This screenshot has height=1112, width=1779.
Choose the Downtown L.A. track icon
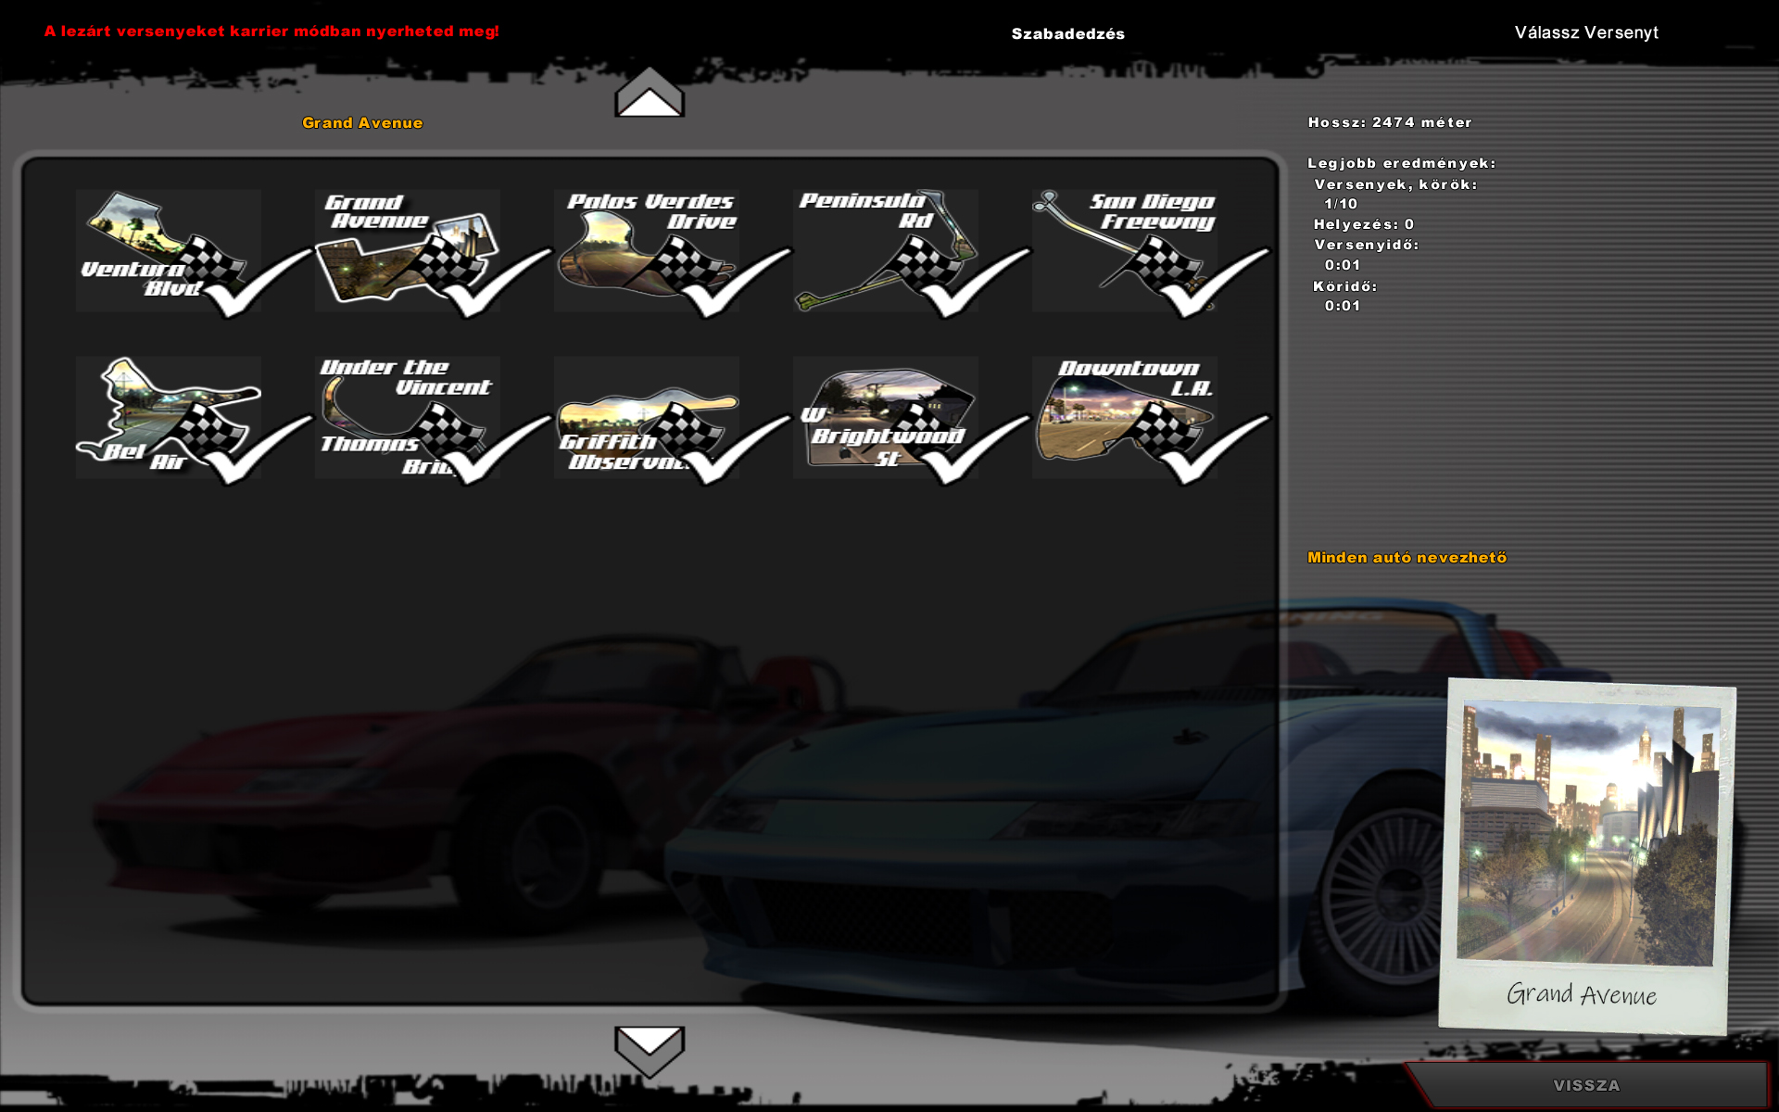point(1125,417)
